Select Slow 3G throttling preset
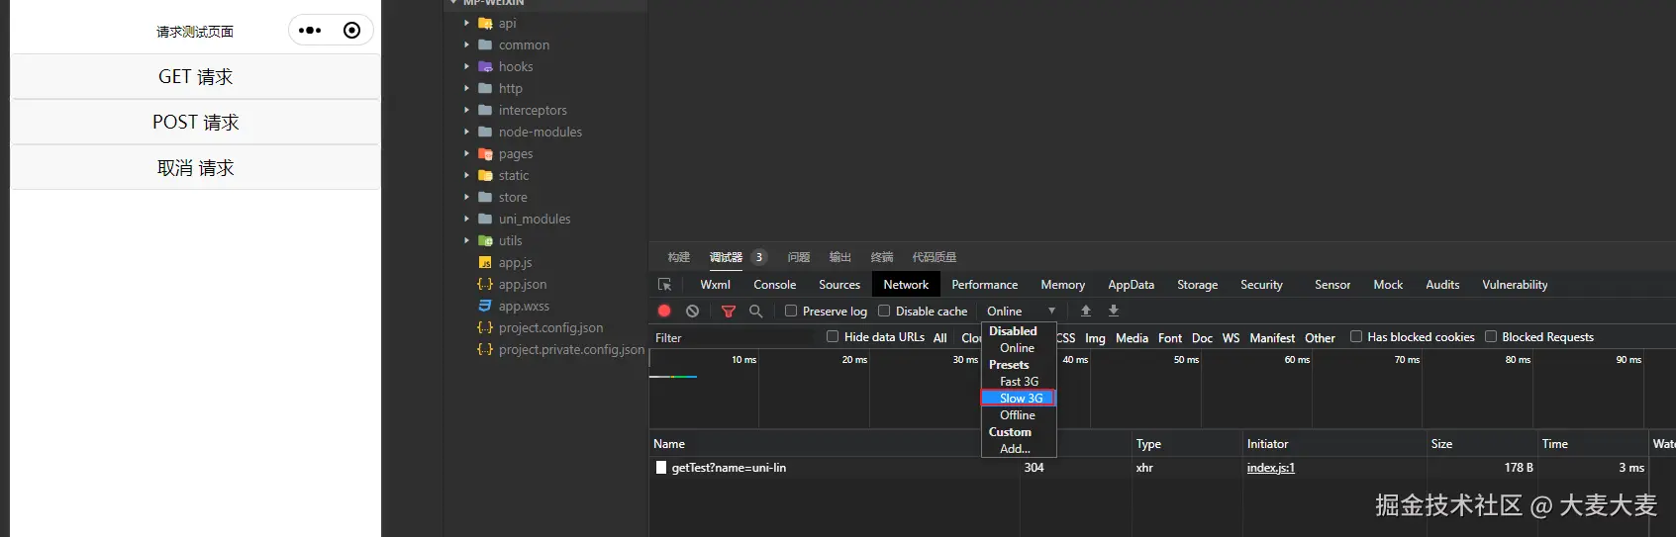Viewport: 1676px width, 537px height. (1019, 398)
